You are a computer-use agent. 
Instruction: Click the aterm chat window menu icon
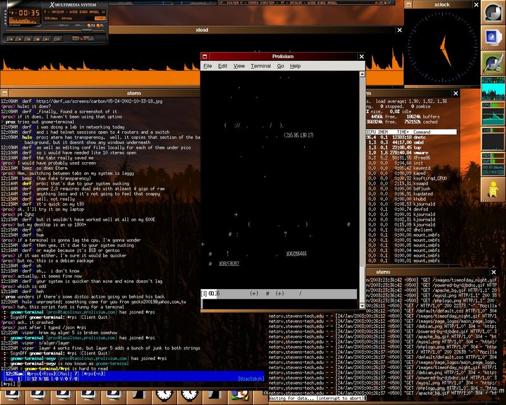(4, 93)
